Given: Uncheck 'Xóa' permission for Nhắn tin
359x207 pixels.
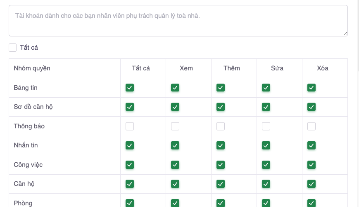Looking at the screenshot, I should [311, 145].
